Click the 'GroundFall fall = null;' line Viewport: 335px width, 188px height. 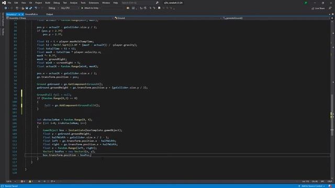[x=54, y=95]
